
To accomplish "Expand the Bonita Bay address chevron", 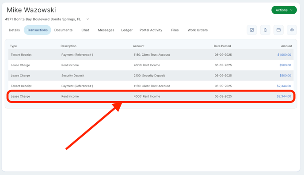I will coord(87,19).
